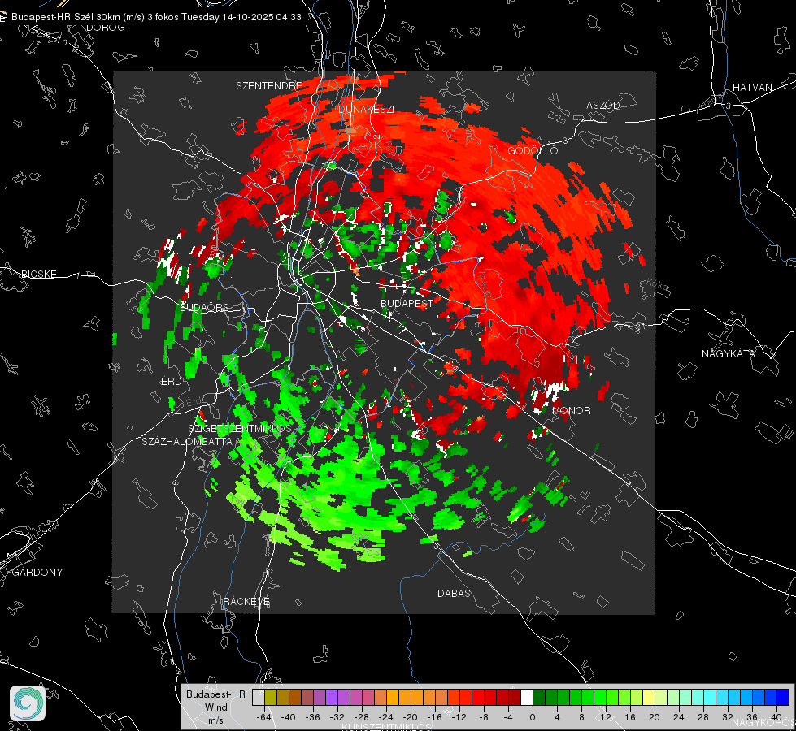
Task: Click the -28 value on the wind scale
Action: (x=362, y=717)
